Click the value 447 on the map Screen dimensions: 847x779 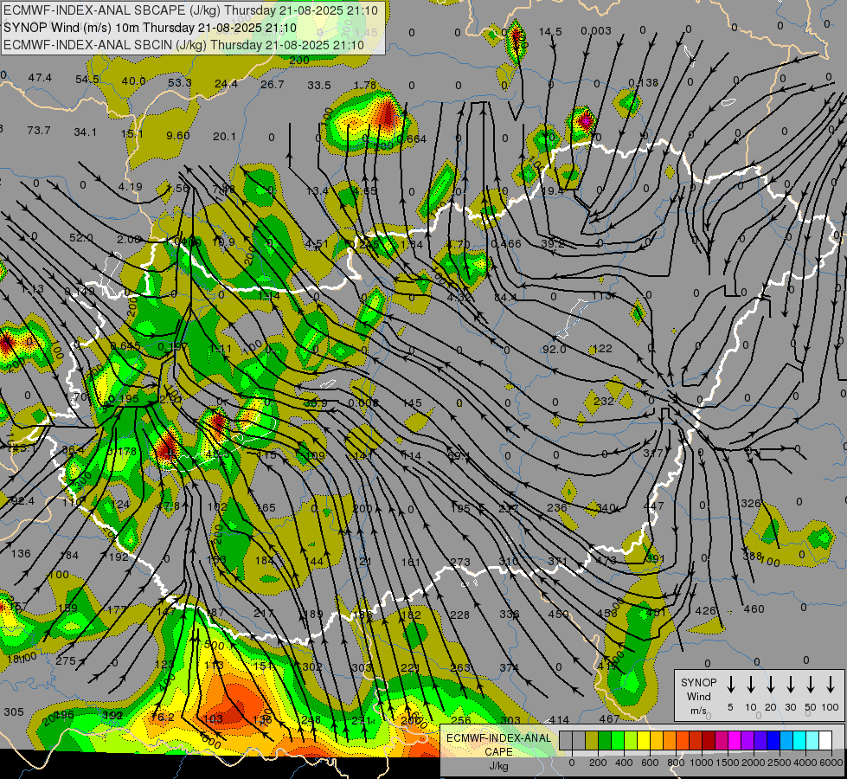tap(653, 506)
